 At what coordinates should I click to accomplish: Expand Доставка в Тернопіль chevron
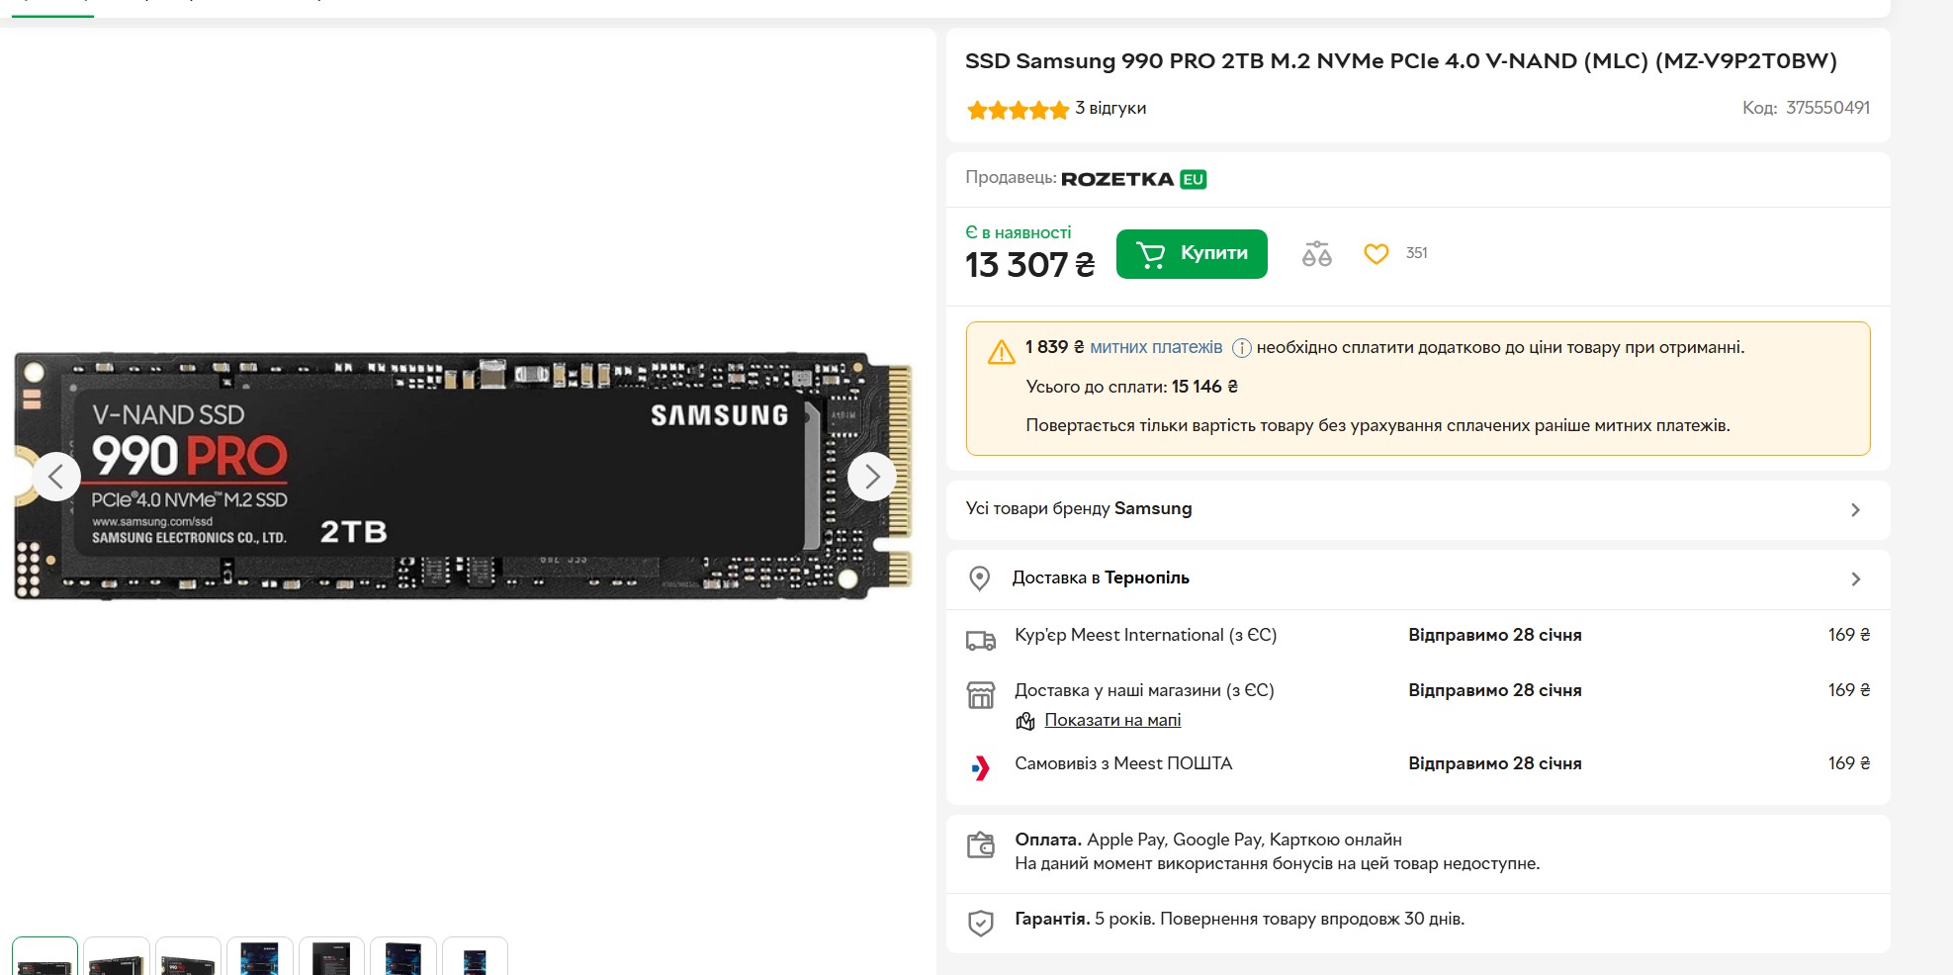(1855, 579)
